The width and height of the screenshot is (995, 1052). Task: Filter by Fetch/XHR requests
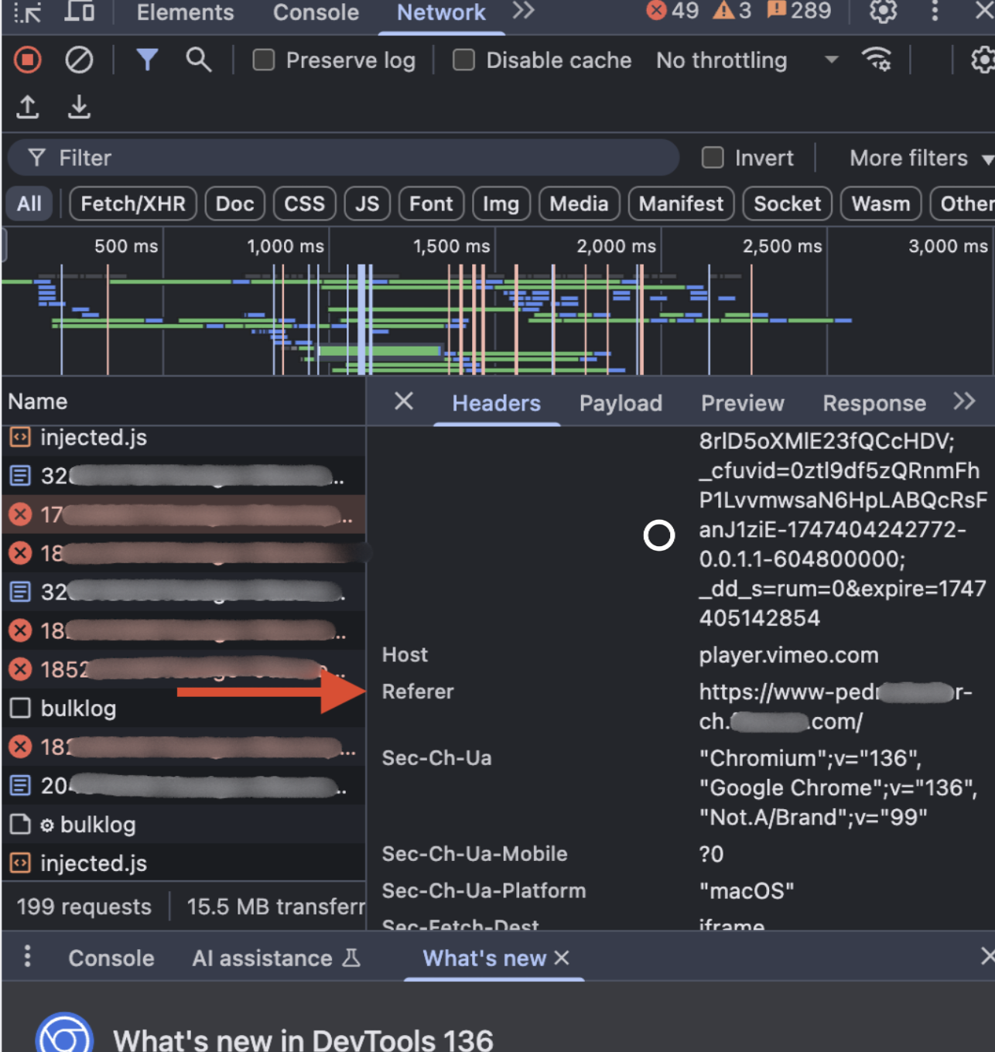point(133,203)
